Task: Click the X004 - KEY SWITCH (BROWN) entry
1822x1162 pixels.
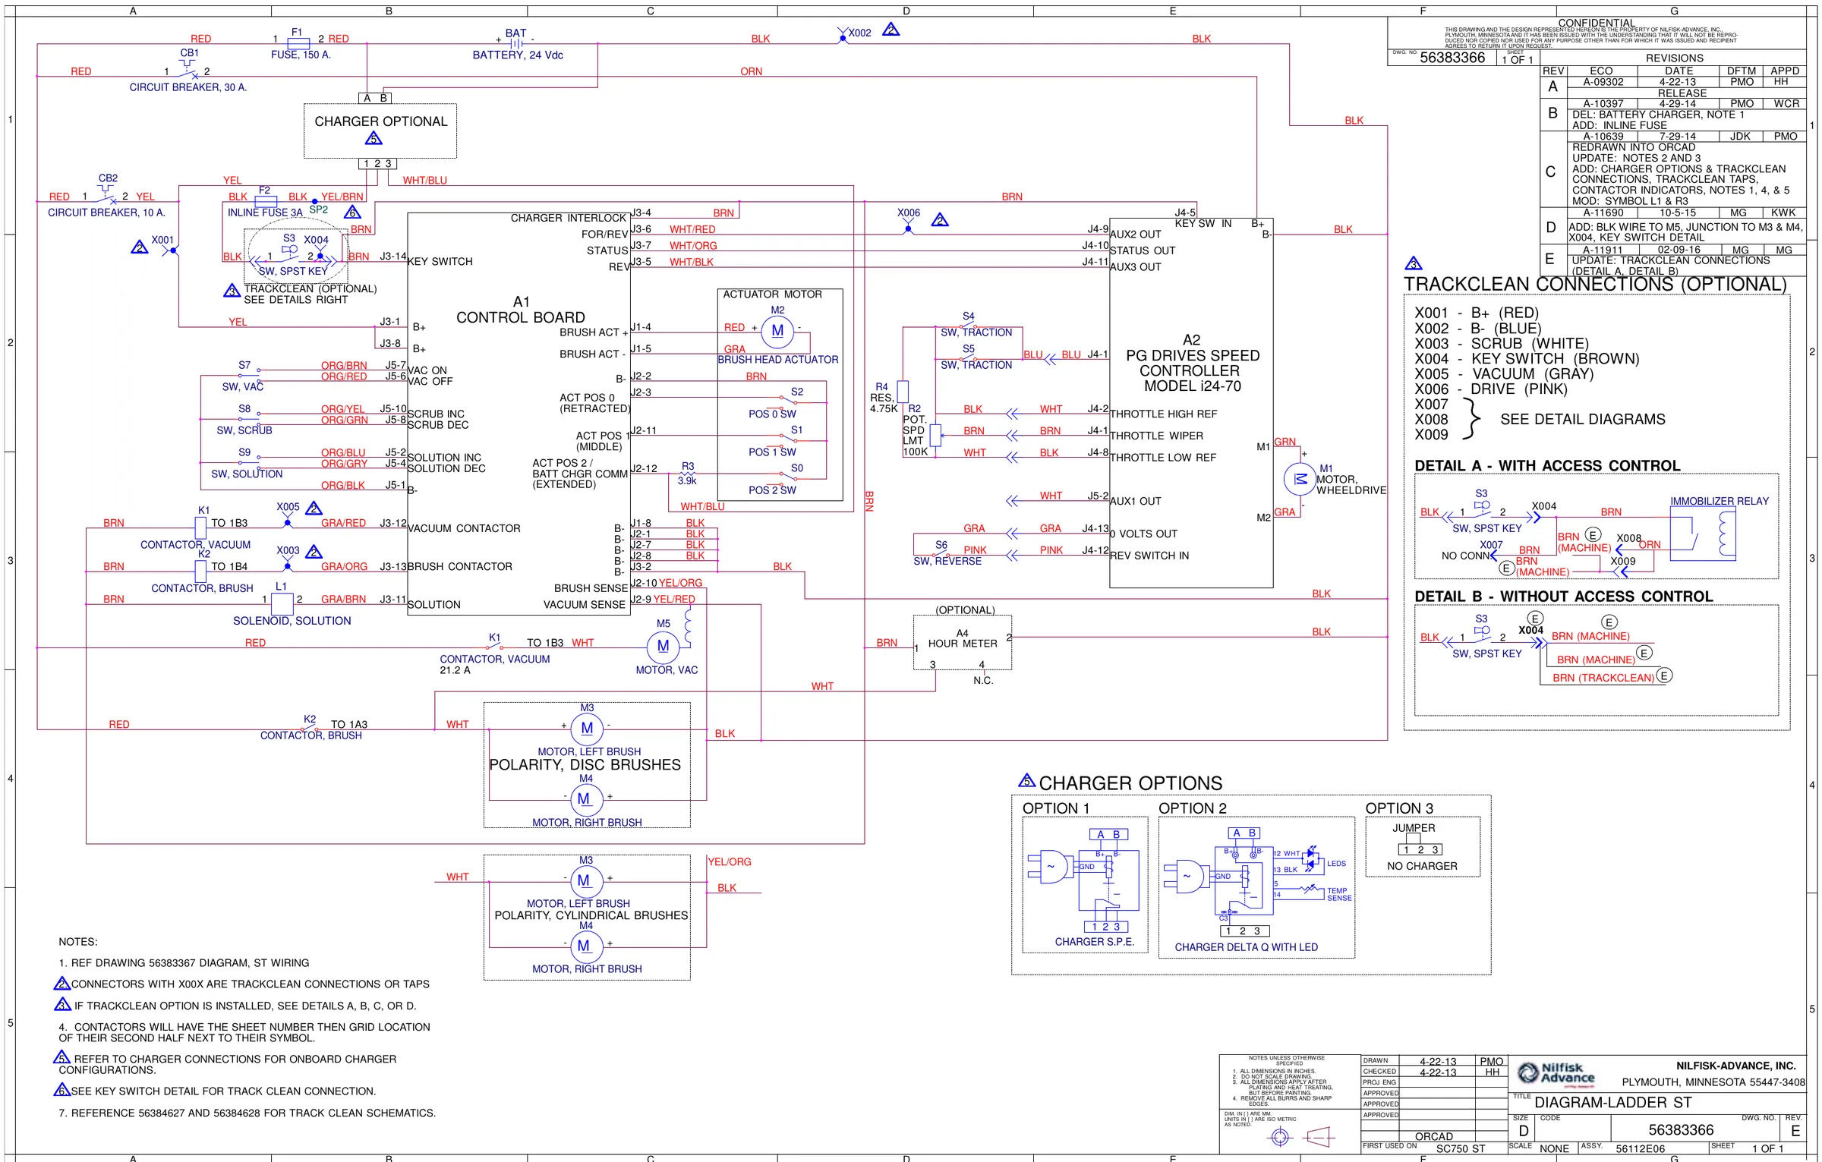Action: (x=1527, y=358)
